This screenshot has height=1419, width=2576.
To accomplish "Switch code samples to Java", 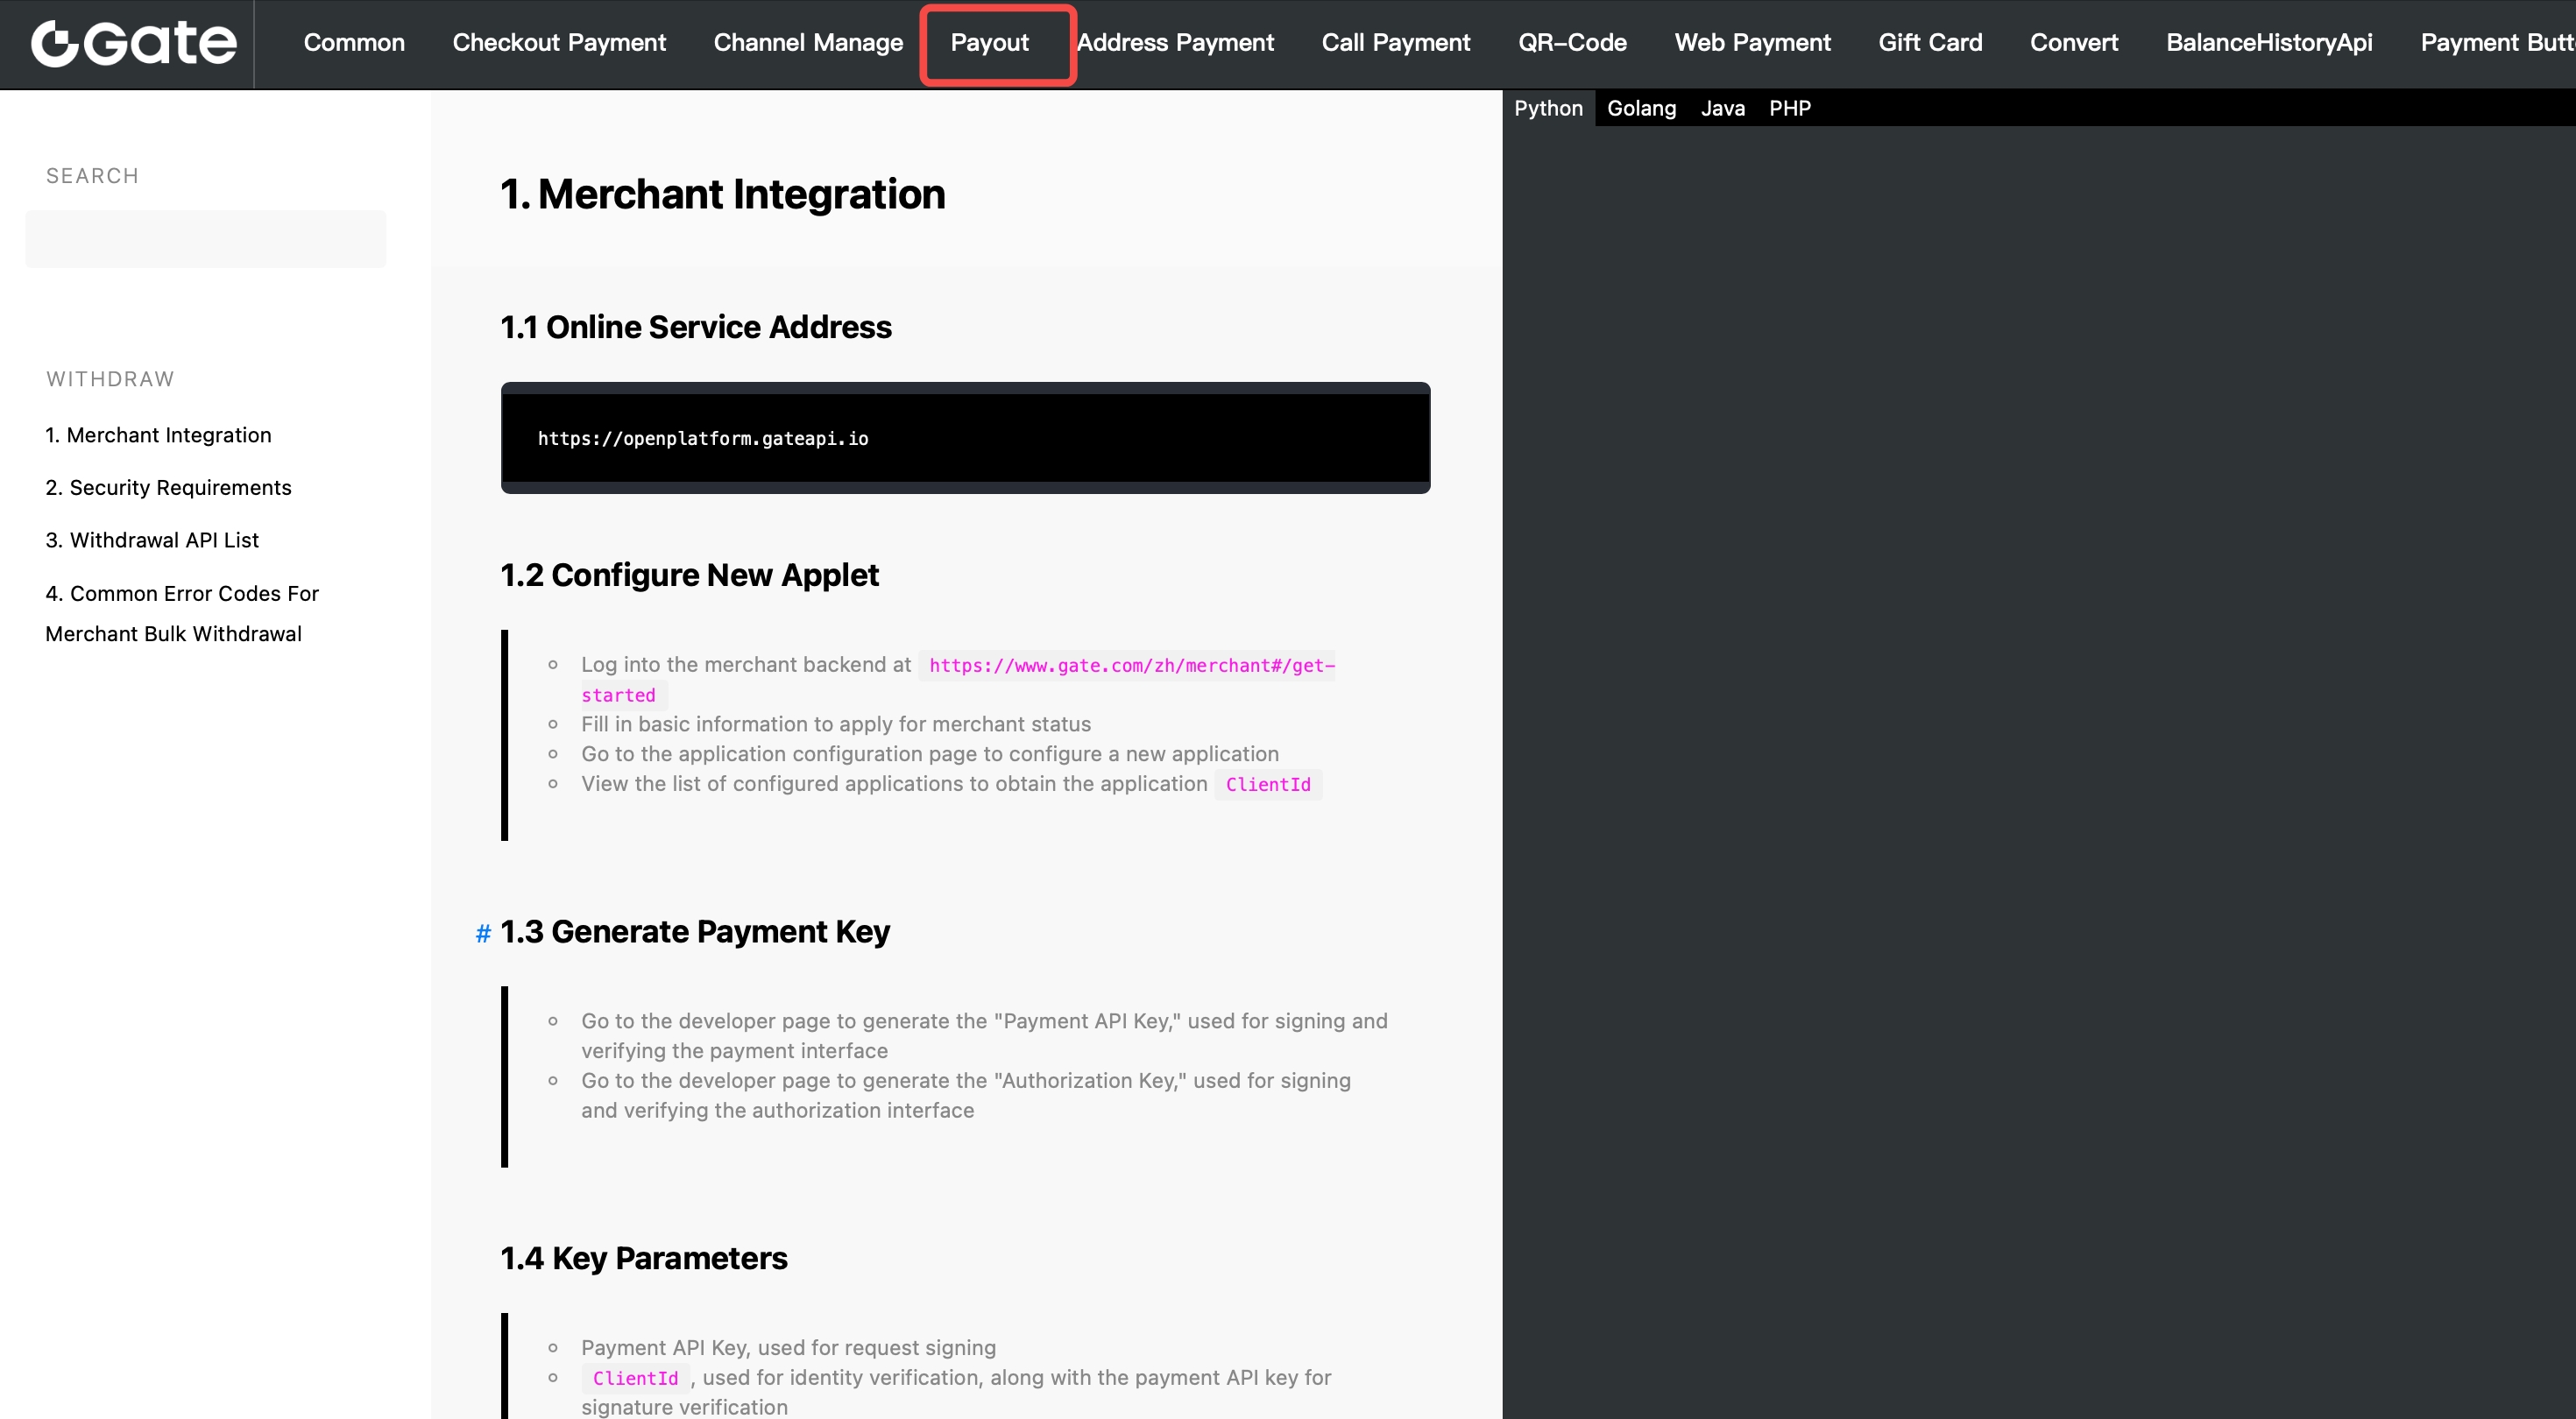I will (x=1722, y=108).
